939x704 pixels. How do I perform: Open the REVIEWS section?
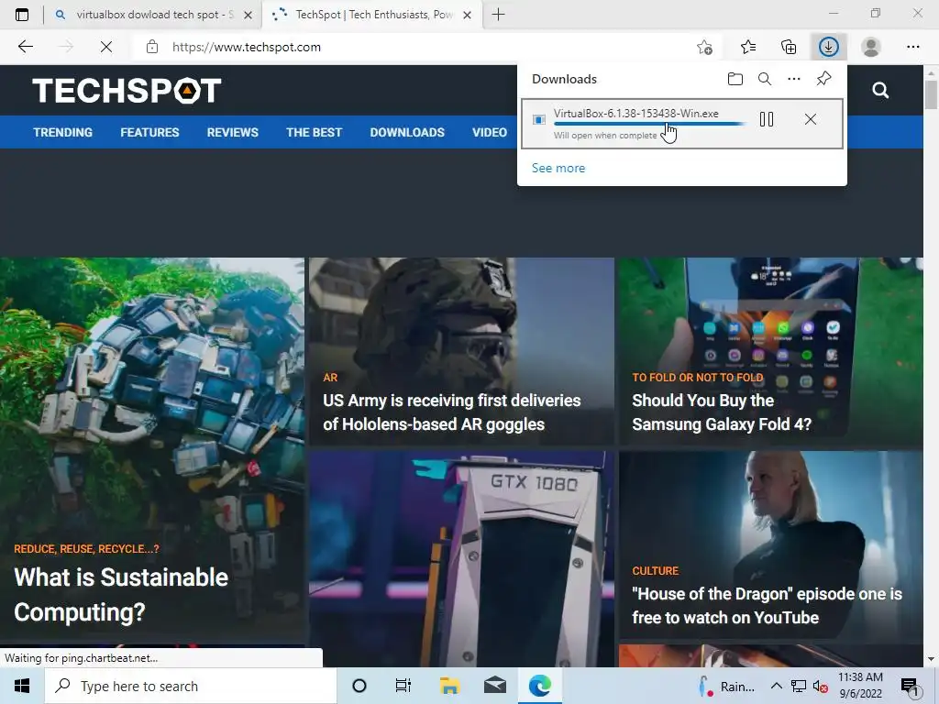click(x=232, y=132)
